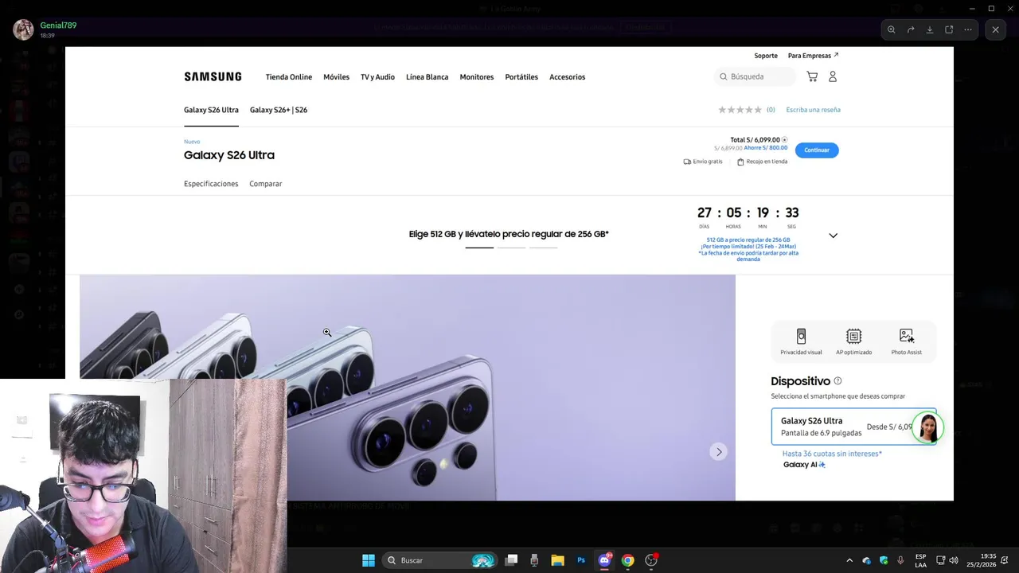
Task: Select the Galaxy S26 Ultra device option
Action: click(853, 427)
